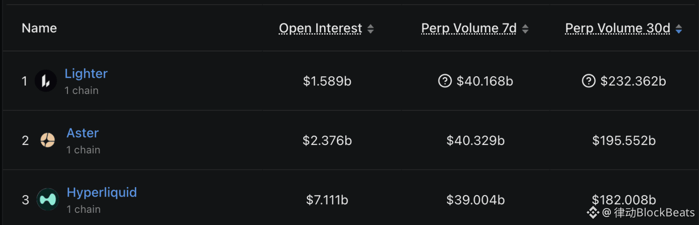Open the Aster protocol link
The height and width of the screenshot is (225, 699).
tap(82, 133)
